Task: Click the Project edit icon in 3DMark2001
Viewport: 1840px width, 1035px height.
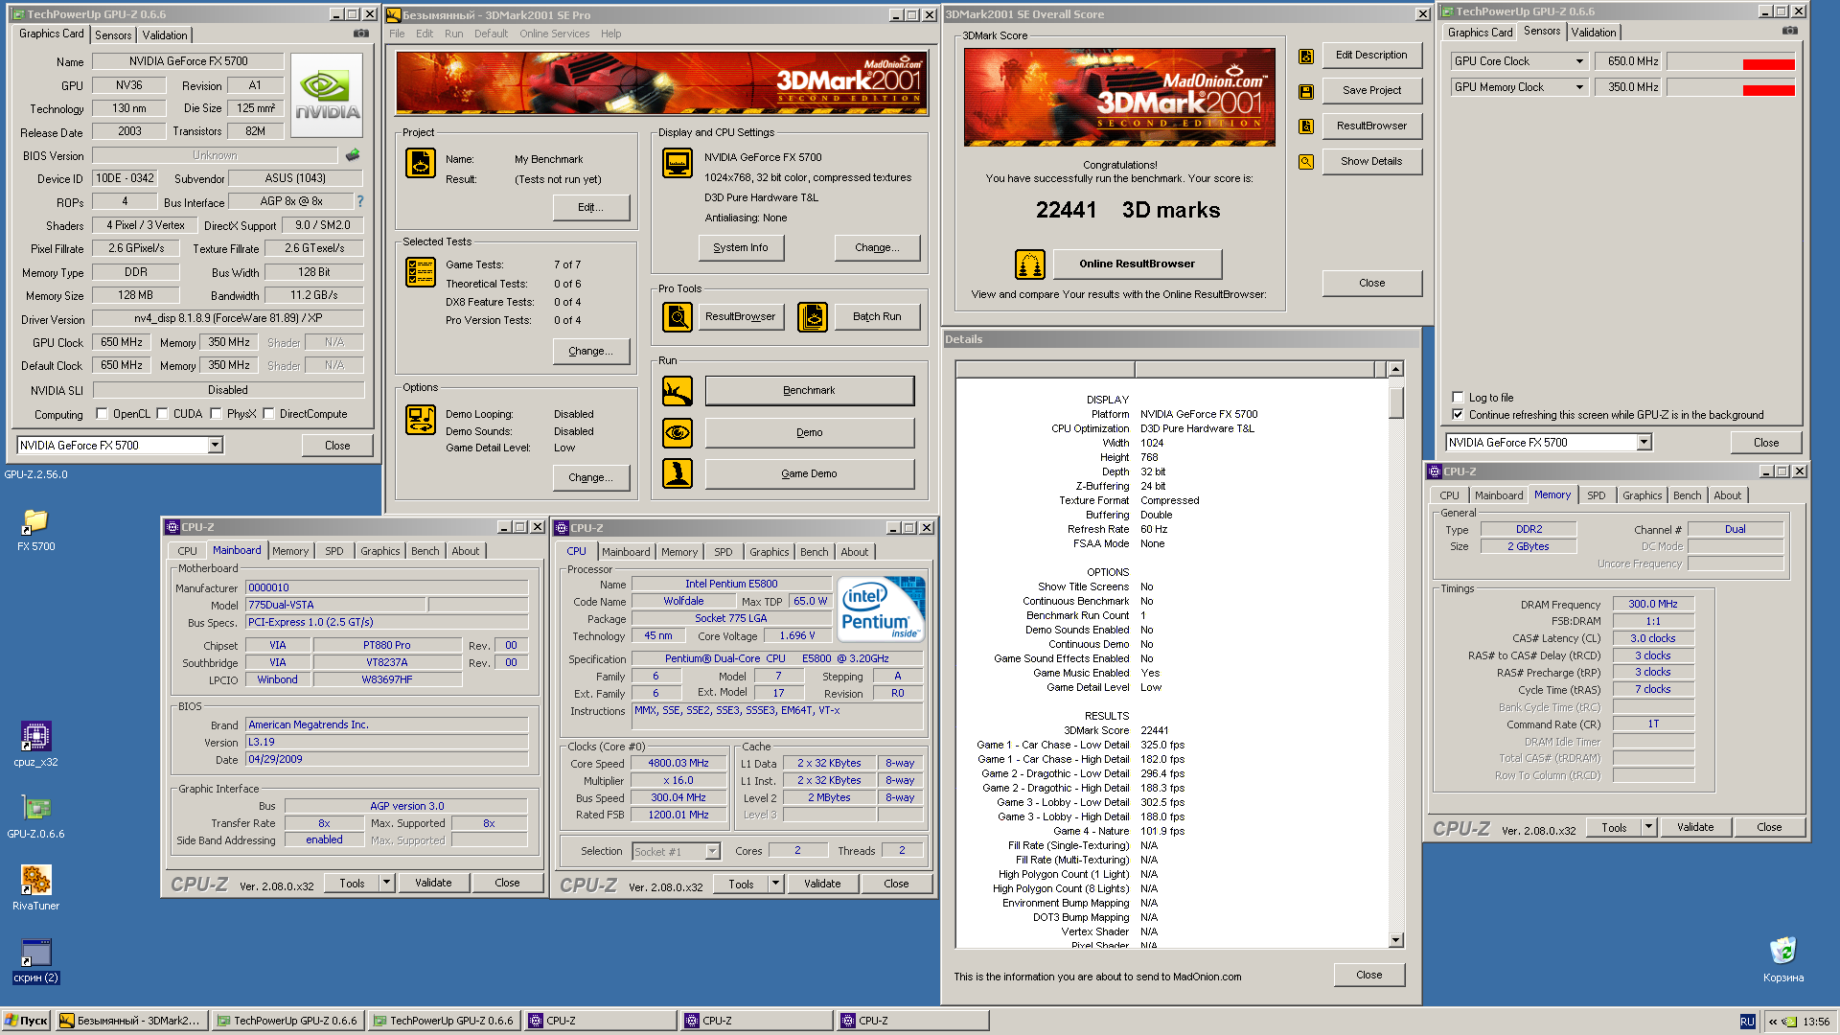Action: (x=421, y=163)
